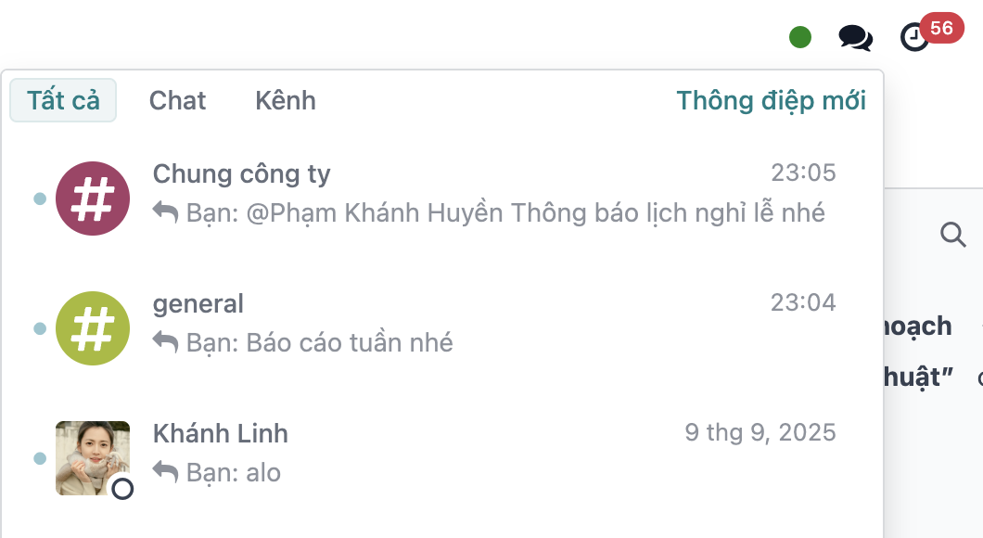Click the red 56 notification badge
This screenshot has height=538, width=983.
942,28
